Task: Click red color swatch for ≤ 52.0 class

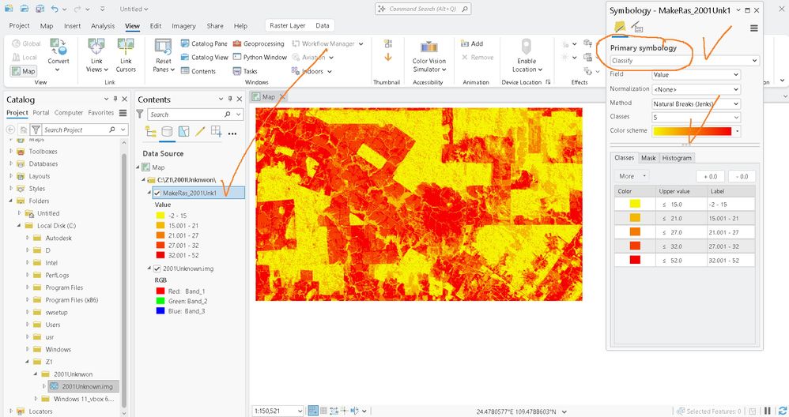Action: (x=635, y=260)
